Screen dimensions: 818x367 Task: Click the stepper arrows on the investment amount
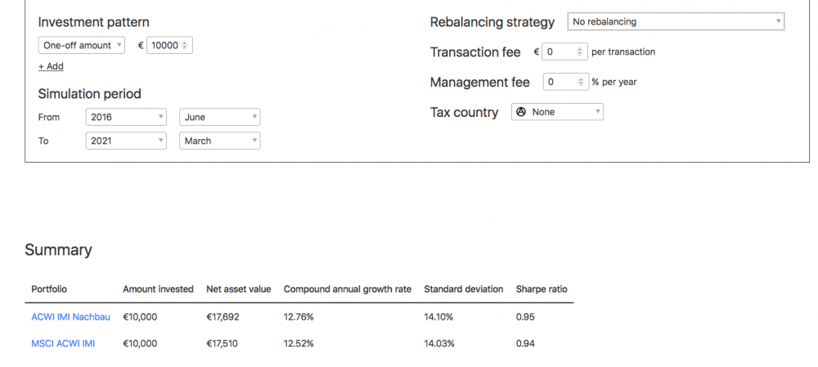(186, 46)
